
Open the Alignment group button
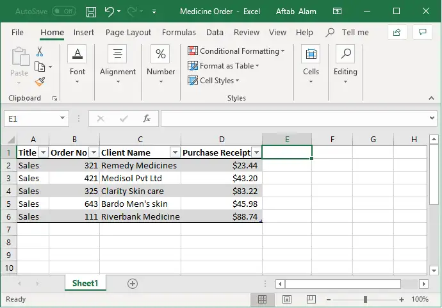[118, 65]
